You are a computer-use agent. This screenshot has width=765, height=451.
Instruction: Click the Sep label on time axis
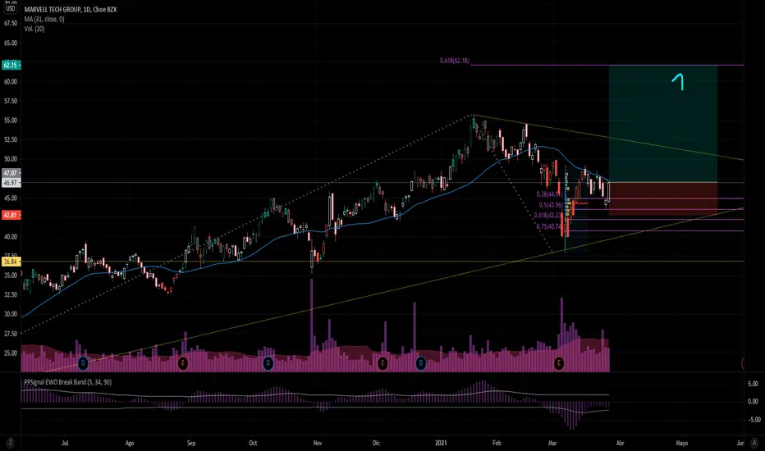(191, 443)
